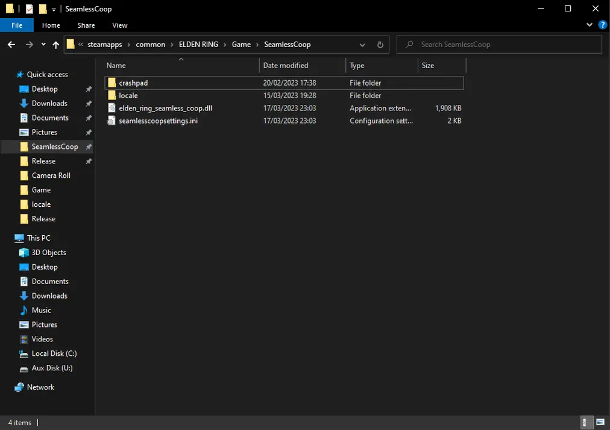610x430 pixels.
Task: Open Downloads under This PC
Action: (x=49, y=296)
